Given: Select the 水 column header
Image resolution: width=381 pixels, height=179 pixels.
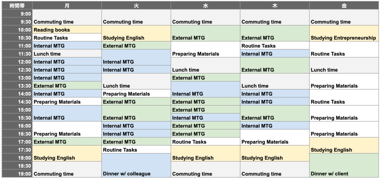Looking at the screenshot, I should [x=205, y=6].
